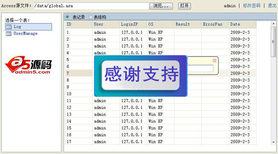Image resolution: width=278 pixels, height=154 pixels.
Task: Select the UserManage table entry
Action: (x=22, y=33)
